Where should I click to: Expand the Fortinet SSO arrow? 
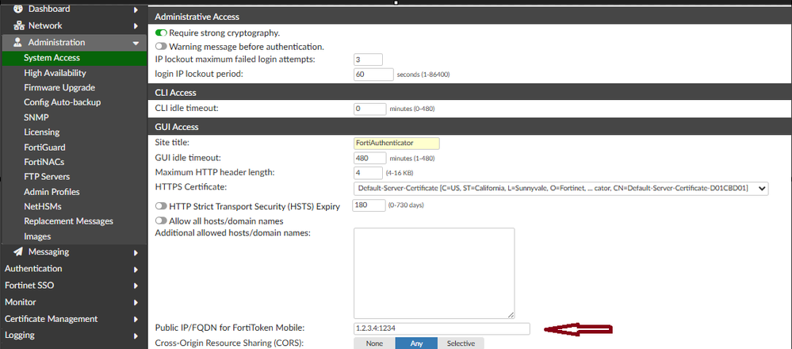click(136, 286)
